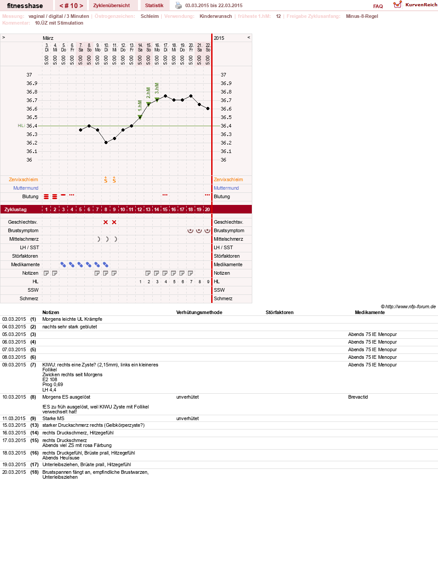This screenshot has height=570, width=438.
Task: Click the 2.hM triangle marker
Action: click(x=149, y=104)
